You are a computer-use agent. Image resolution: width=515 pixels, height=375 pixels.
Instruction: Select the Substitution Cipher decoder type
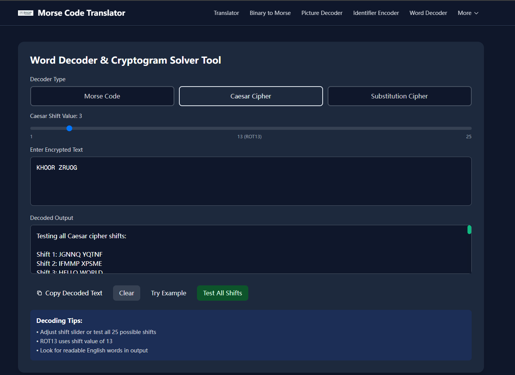point(399,96)
